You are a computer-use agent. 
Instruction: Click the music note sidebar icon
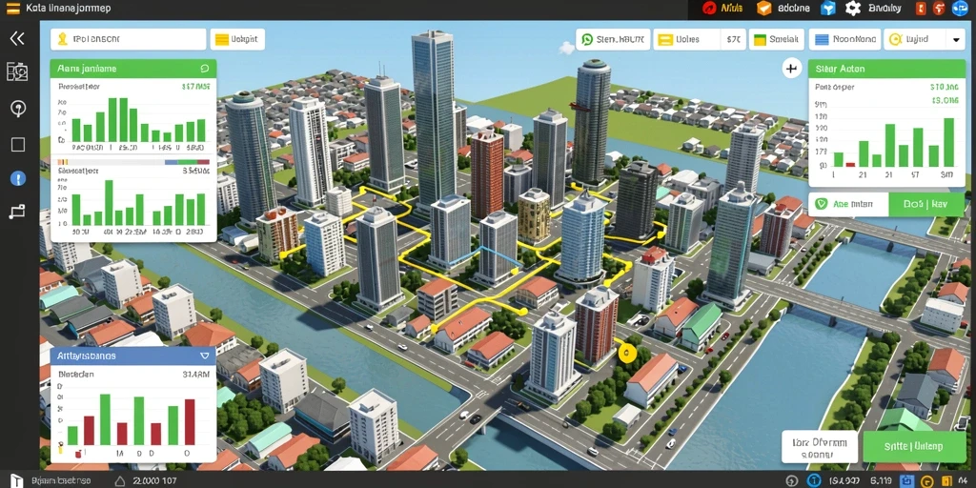(x=17, y=213)
